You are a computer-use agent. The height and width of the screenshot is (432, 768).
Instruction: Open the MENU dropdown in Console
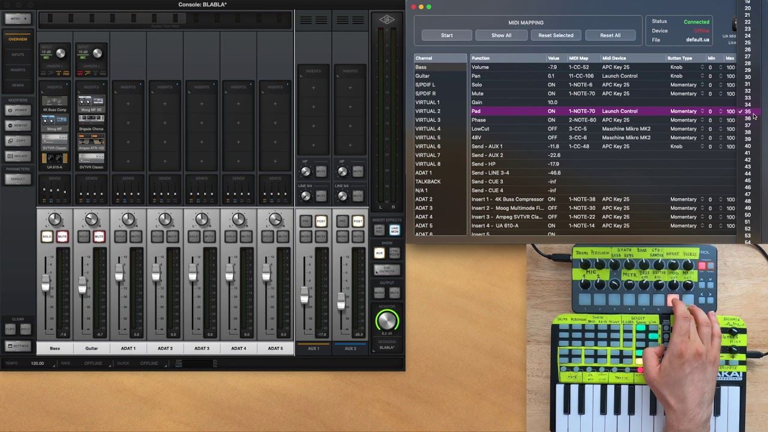tap(18, 19)
